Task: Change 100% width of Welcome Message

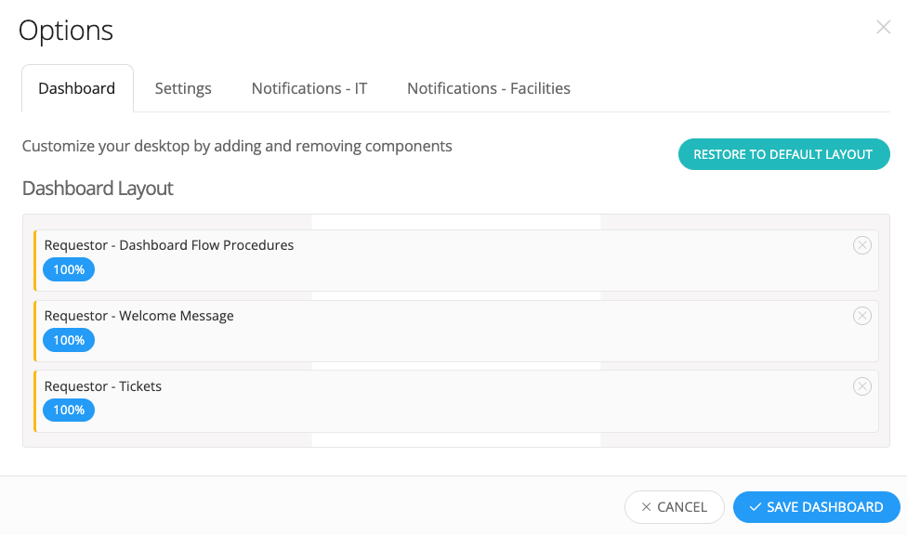Action: tap(69, 340)
